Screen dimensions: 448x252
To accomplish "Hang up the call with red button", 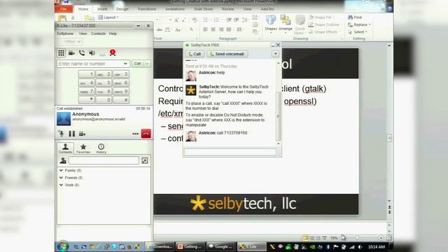I will [146, 134].
